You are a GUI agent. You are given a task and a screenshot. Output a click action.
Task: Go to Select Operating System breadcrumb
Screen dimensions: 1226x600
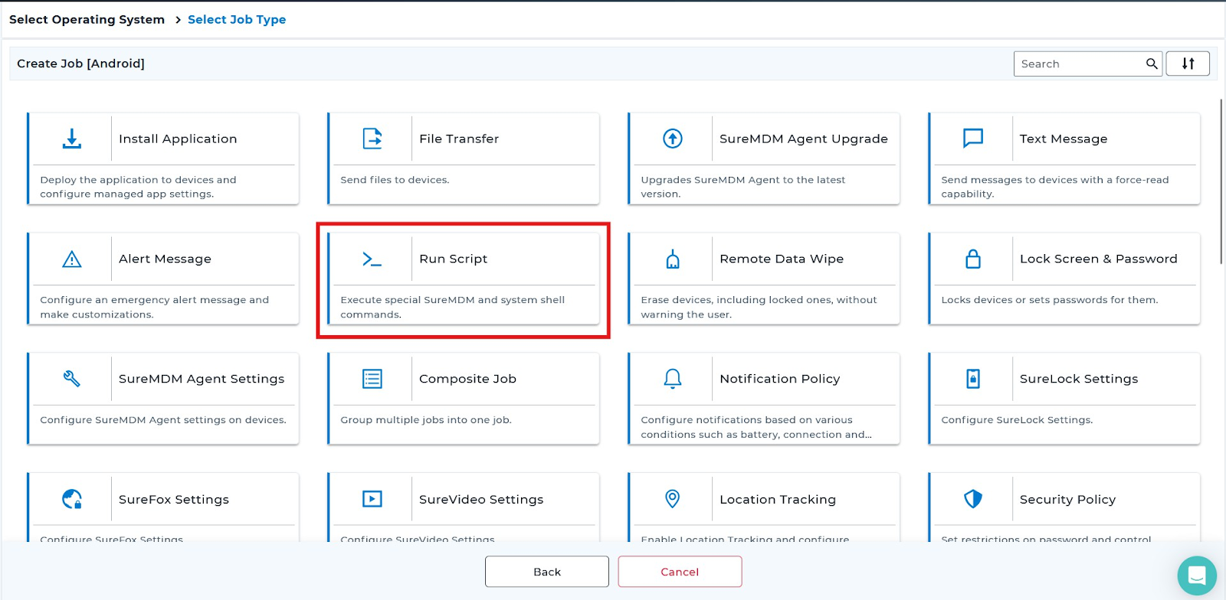pos(87,20)
